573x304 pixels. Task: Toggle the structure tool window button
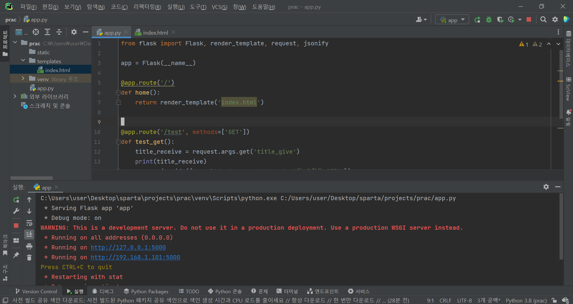click(5, 273)
